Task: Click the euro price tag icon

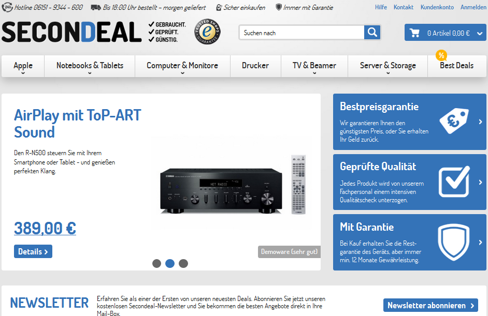Action: click(x=454, y=121)
